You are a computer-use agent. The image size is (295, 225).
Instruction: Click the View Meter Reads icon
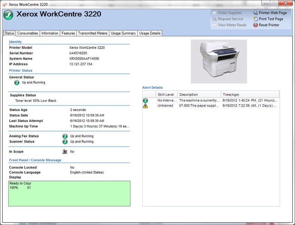(x=214, y=25)
